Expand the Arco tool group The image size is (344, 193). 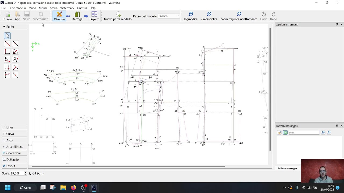click(14, 140)
